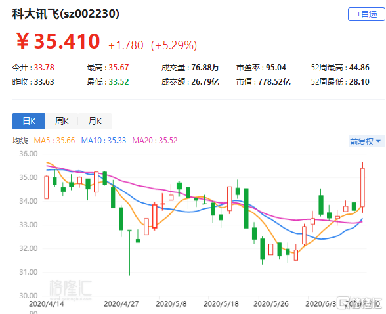The image size is (386, 314).
Task: Select the 日K tab
Action: pos(29,121)
